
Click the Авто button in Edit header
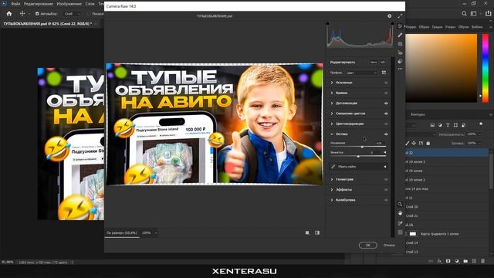pos(374,62)
